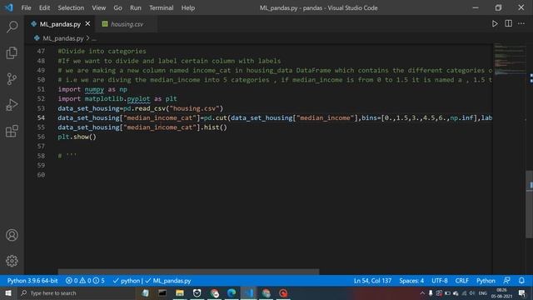Open the Manage settings gear
Viewport: 533px width, 300px height.
[x=12, y=261]
